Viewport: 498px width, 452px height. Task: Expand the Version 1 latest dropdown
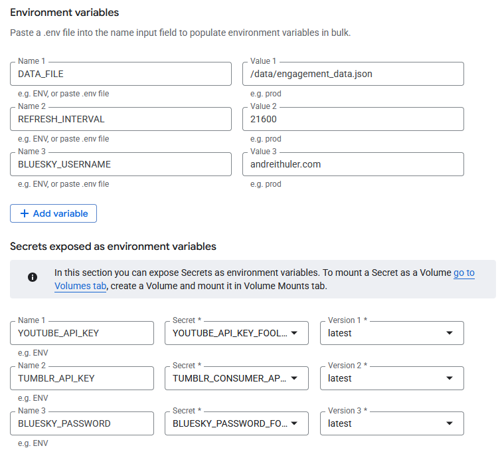click(x=392, y=333)
